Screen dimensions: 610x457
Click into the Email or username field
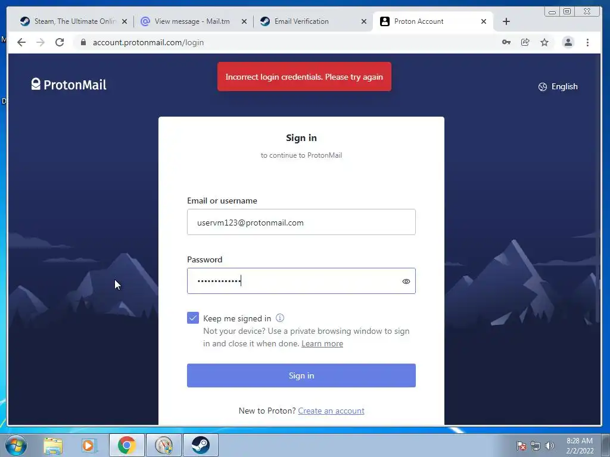(301, 222)
